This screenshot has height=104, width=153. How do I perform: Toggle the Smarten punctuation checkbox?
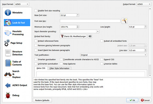click(36, 59)
